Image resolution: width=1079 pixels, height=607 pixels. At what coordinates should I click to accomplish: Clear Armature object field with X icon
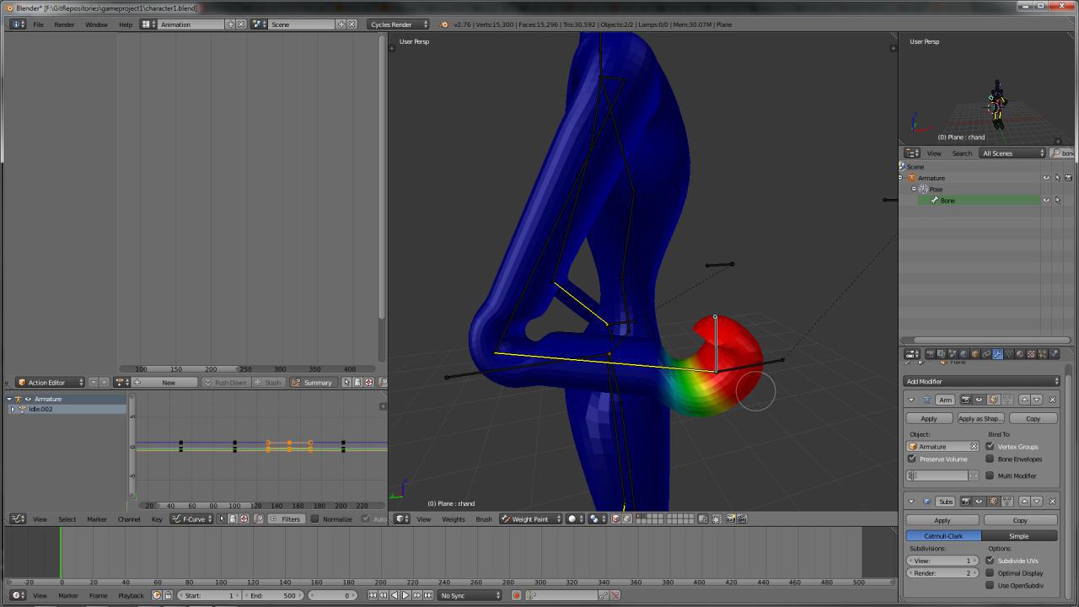point(974,446)
